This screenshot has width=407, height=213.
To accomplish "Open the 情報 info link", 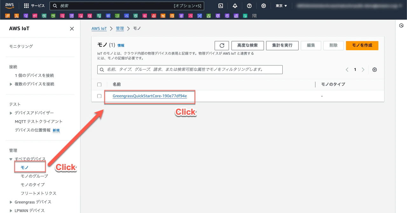I will (x=121, y=45).
